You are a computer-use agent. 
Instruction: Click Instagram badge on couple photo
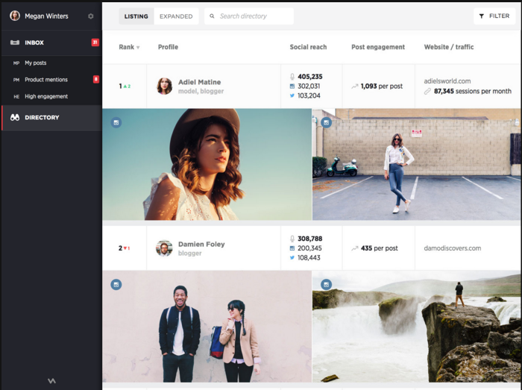coord(116,285)
